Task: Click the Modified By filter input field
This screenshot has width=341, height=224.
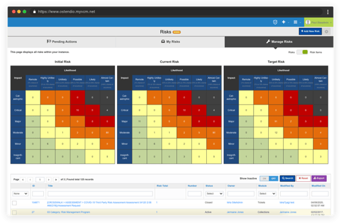Action: (x=294, y=193)
